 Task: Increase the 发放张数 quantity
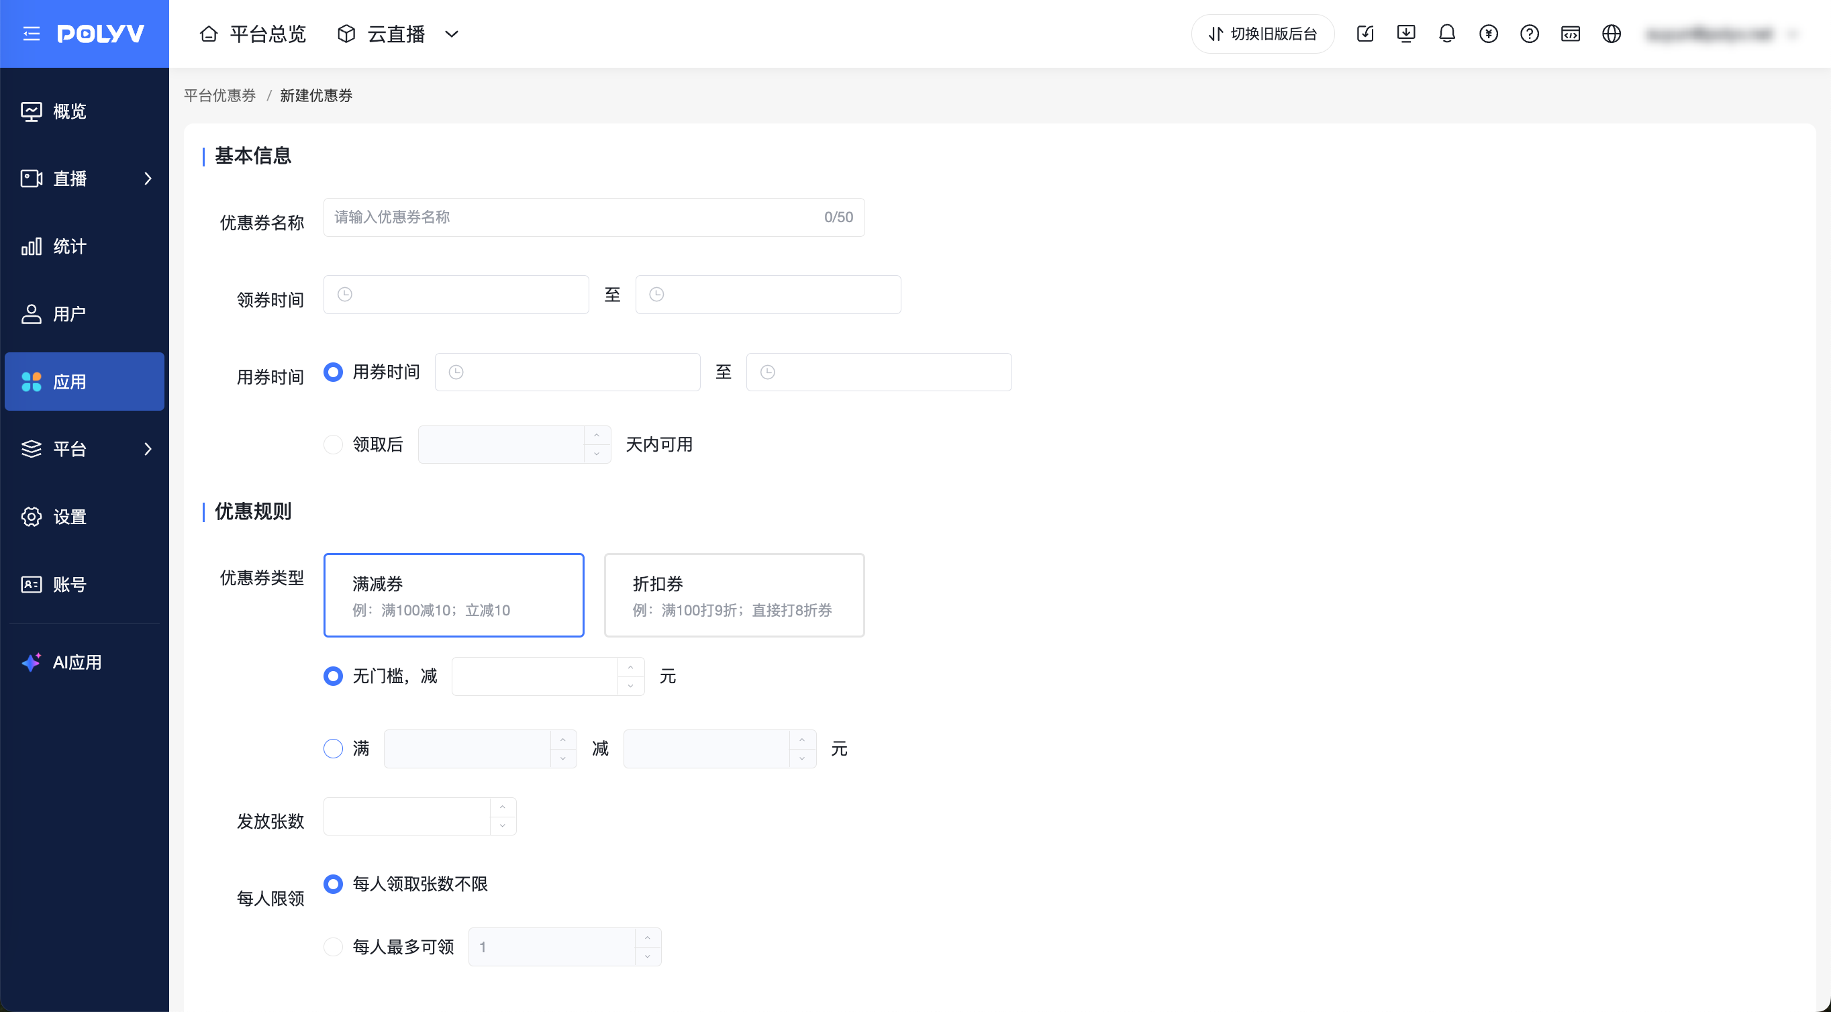click(x=503, y=807)
